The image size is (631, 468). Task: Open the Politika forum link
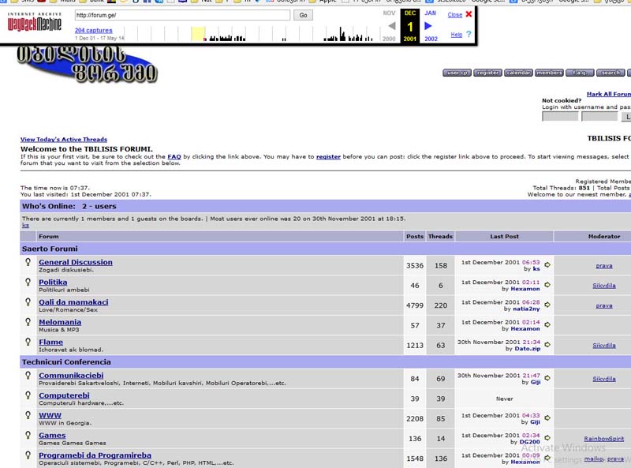pos(53,283)
